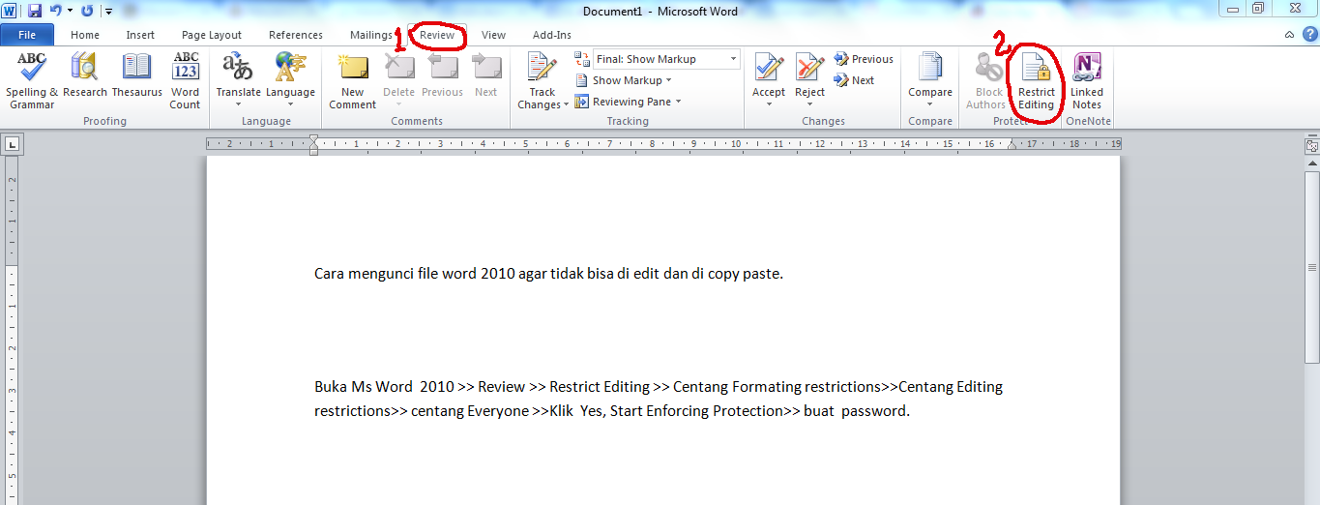Click the tab selector at ruler corner

(x=12, y=145)
